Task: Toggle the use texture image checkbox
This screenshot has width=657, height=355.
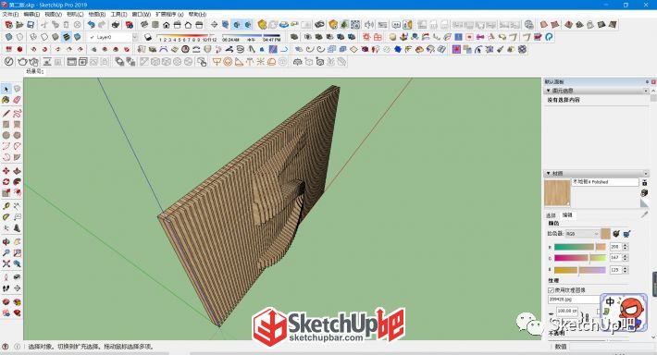Action: [551, 289]
